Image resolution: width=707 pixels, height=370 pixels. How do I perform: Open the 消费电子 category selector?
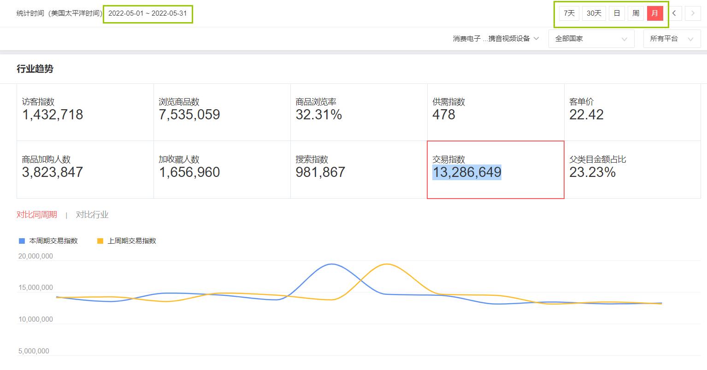(495, 39)
